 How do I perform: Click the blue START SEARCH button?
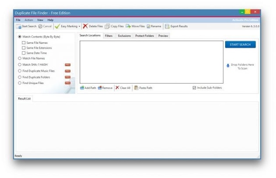pyautogui.click(x=240, y=45)
